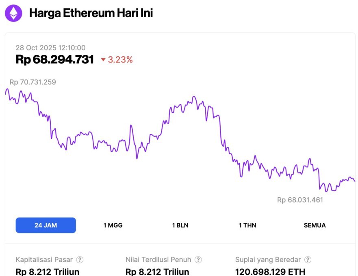Click the high label Rp 70.731.259
358x276 pixels.
[x=33, y=82]
